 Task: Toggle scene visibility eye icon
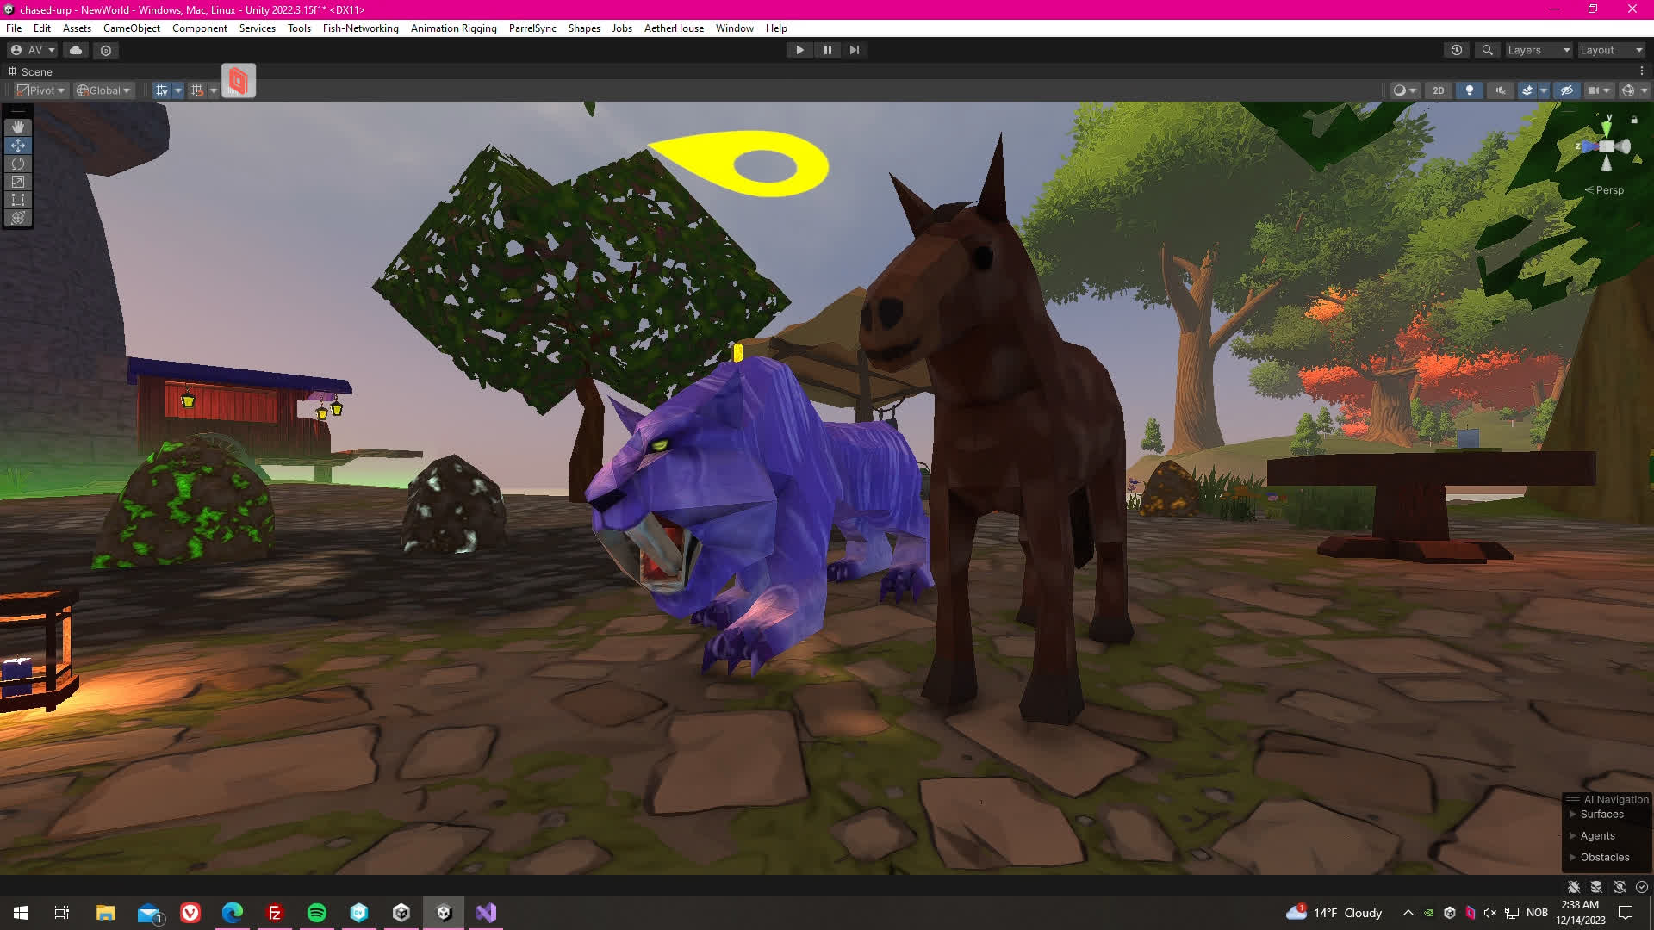coord(1567,90)
